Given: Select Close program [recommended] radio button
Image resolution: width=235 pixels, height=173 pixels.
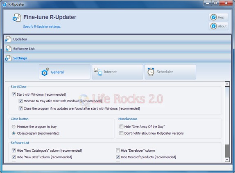Looking at the screenshot, I should coord(14,133).
